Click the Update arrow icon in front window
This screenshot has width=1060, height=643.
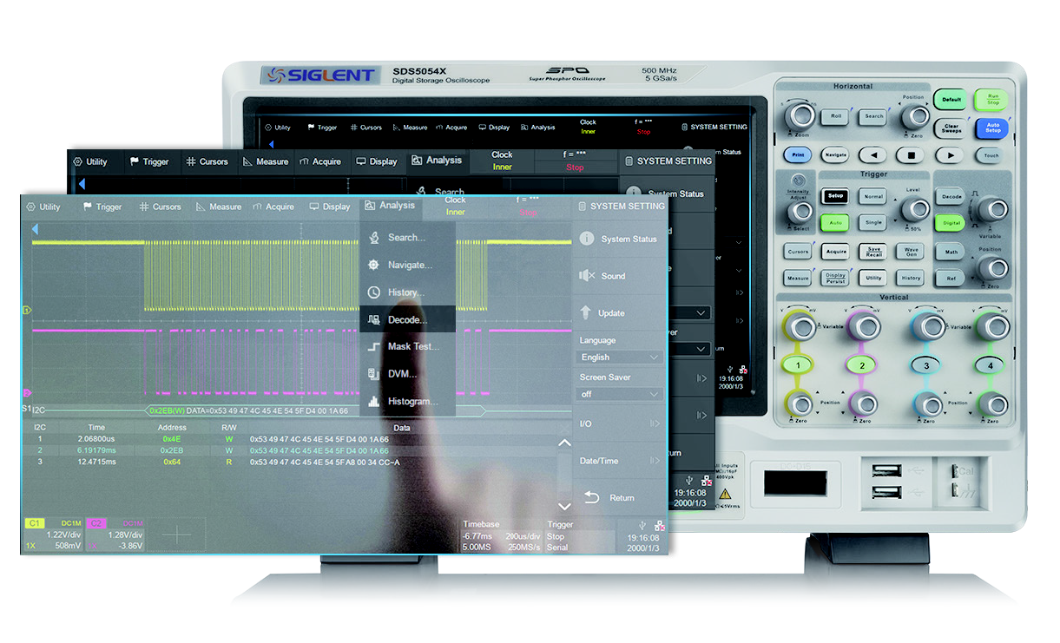point(587,312)
